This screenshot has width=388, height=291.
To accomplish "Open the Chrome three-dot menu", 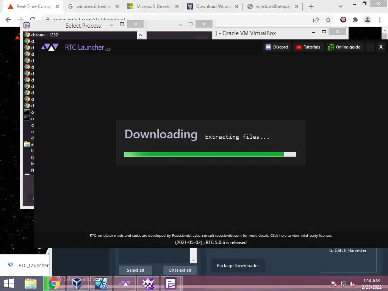I will click(380, 20).
